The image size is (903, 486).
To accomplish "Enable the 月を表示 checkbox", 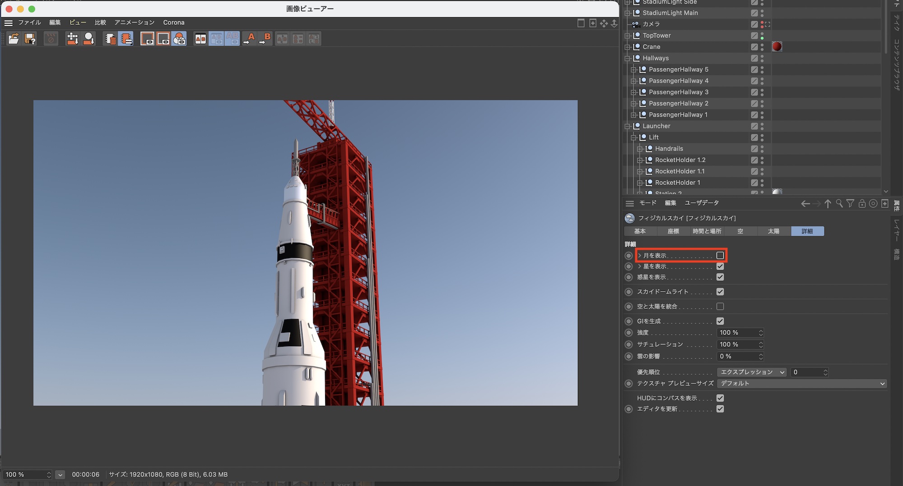I will pyautogui.click(x=720, y=256).
